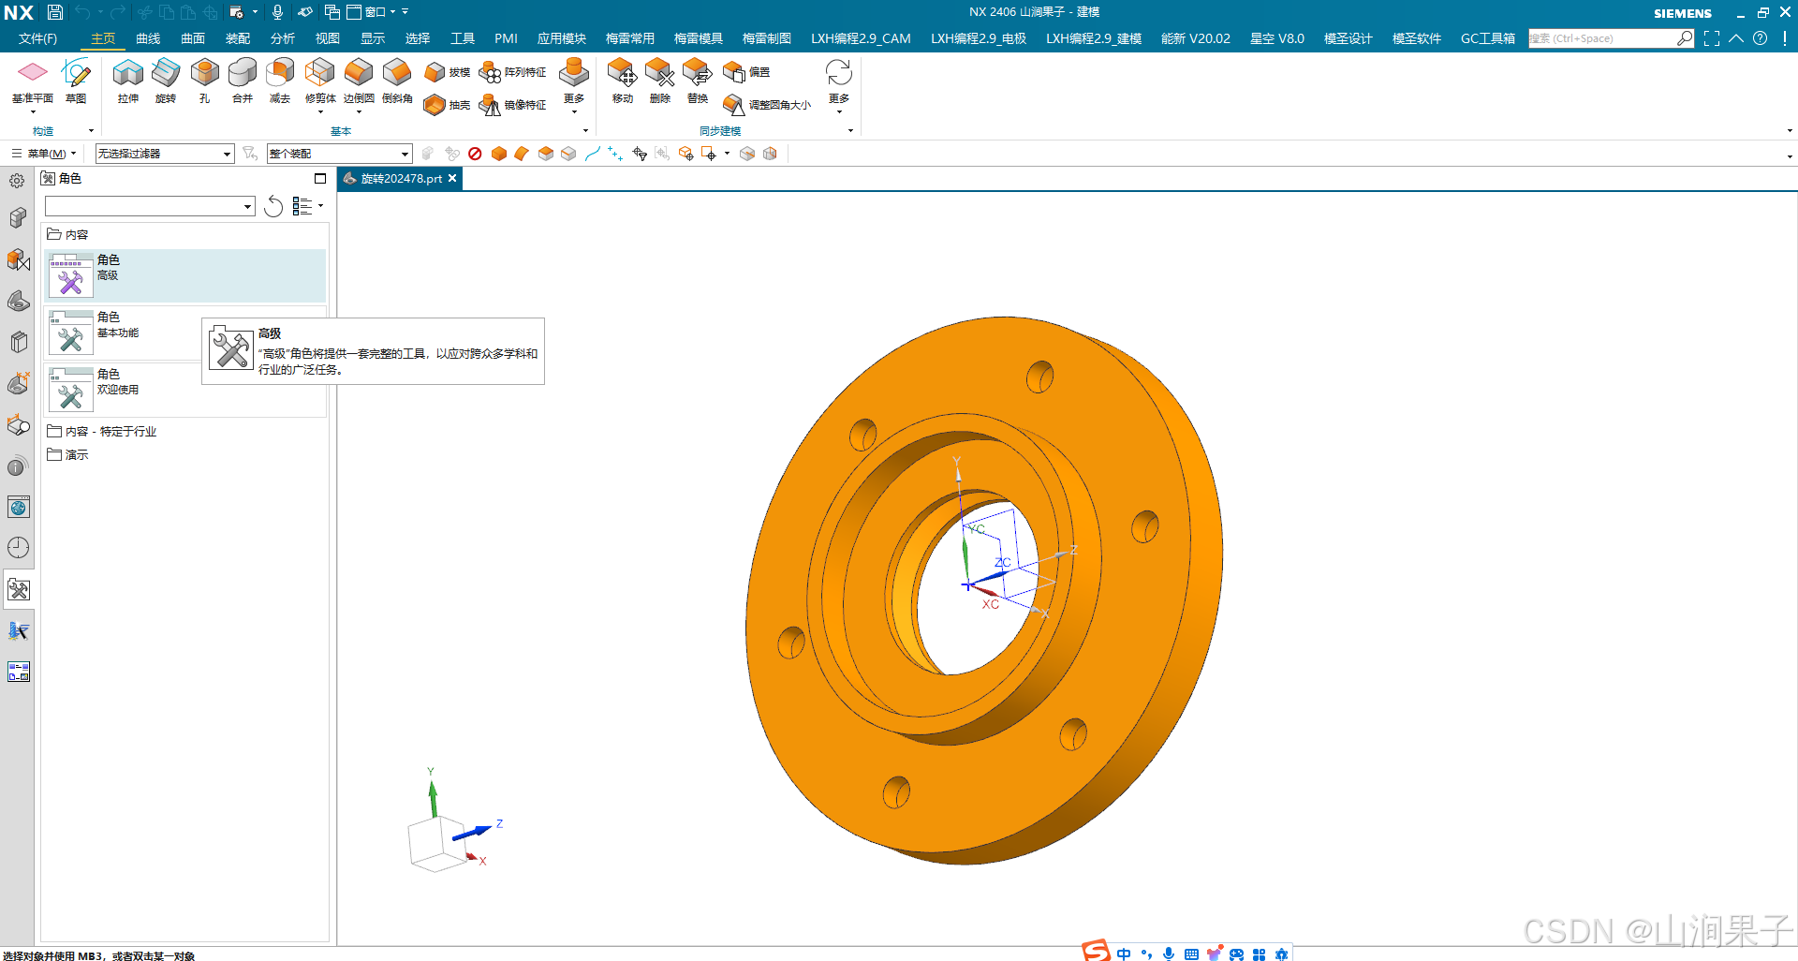This screenshot has width=1798, height=961.
Task: Select the 角色 高级 role
Action: (x=185, y=275)
